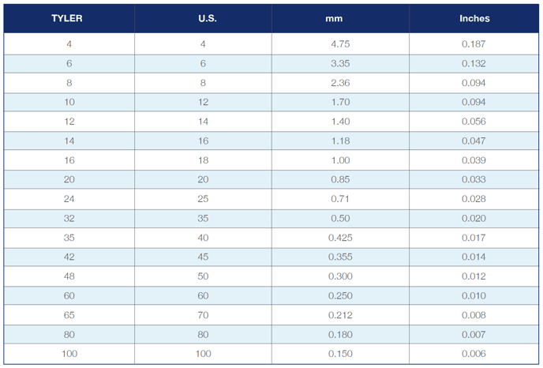Click the 3.35 mm value

pyautogui.click(x=340, y=64)
